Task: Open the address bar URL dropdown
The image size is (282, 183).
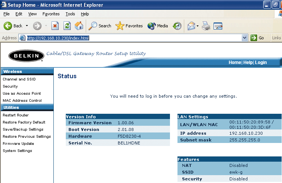Action: click(x=245, y=38)
